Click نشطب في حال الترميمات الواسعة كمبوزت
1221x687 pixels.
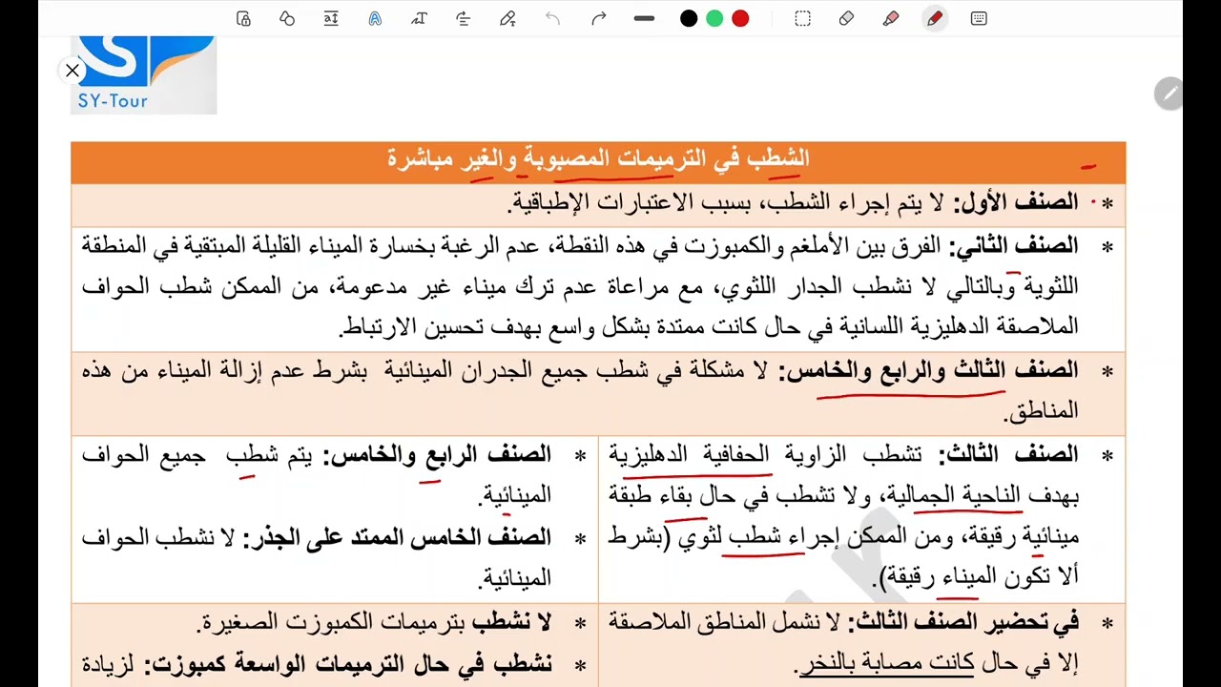(347, 664)
